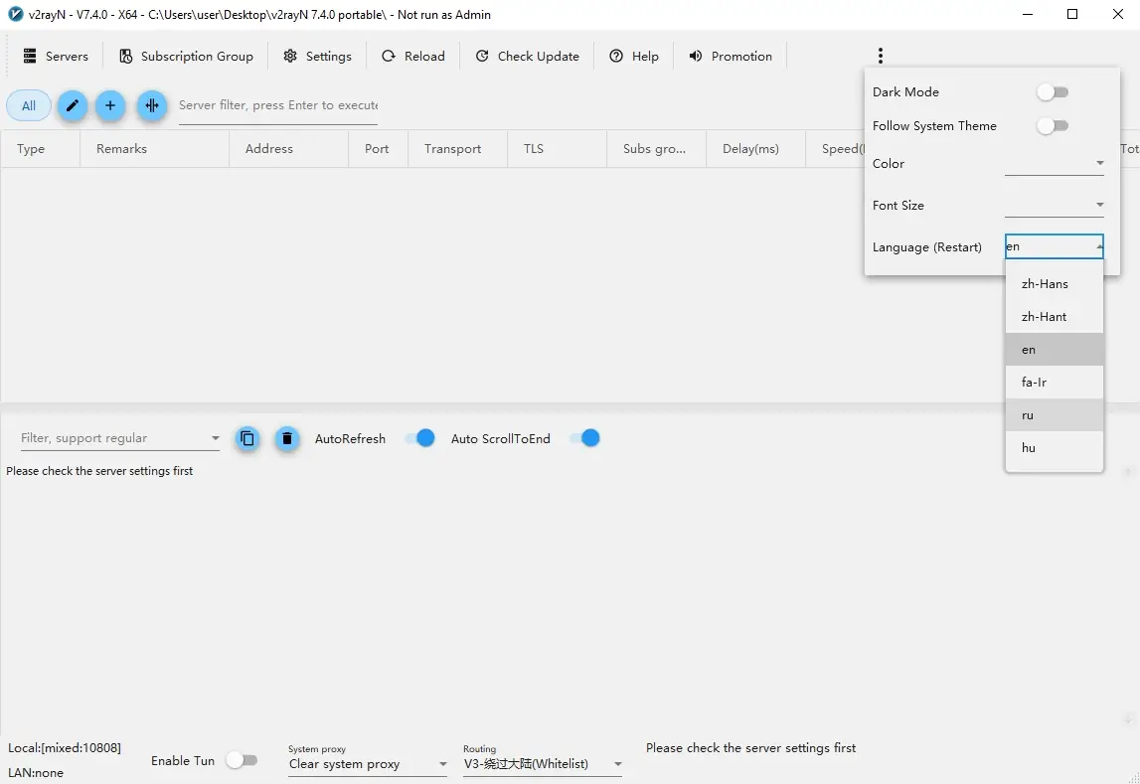Screen dimensions: 1140x784
Task: Expand the Font Size dropdown
Action: 1054,205
